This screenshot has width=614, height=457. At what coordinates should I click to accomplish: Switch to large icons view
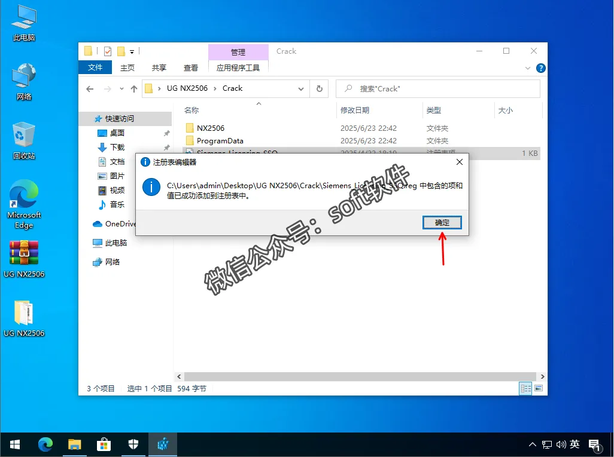(539, 388)
